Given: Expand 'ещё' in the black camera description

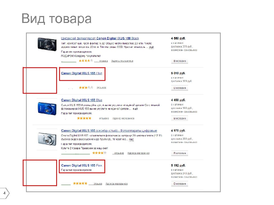Looking at the screenshot, I should 151,47.
